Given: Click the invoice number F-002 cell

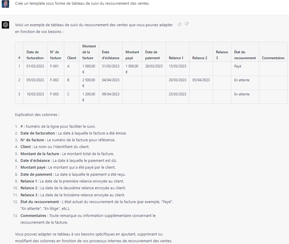Looking at the screenshot, I should pyautogui.click(x=54, y=80).
